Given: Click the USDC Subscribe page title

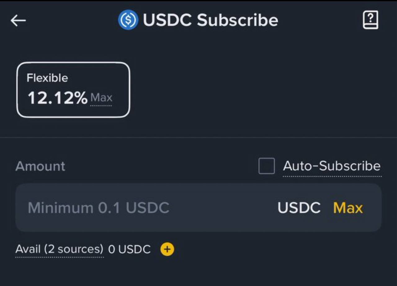Looking at the screenshot, I should click(211, 20).
